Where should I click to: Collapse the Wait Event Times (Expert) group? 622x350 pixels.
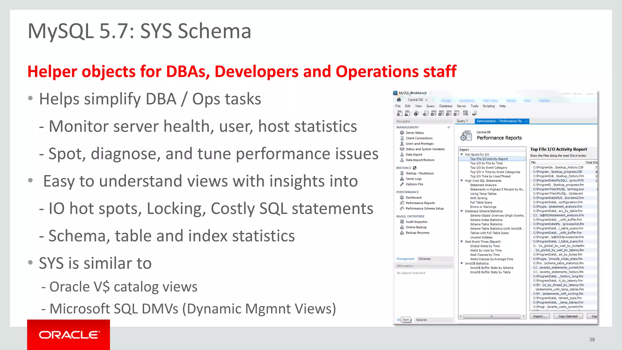(462, 242)
